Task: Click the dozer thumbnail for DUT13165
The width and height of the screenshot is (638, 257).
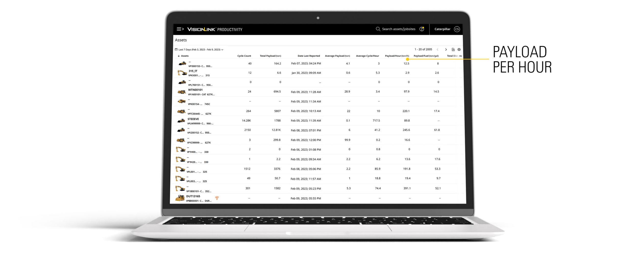Action: click(180, 198)
